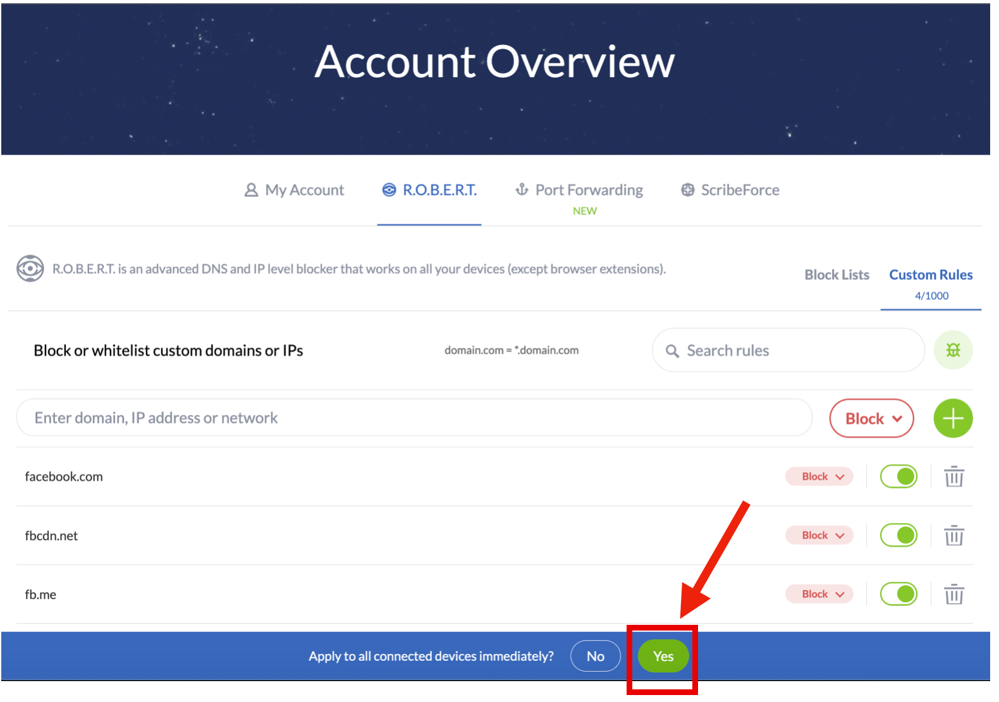The width and height of the screenshot is (999, 702).
Task: Switch to the Block Lists view
Action: click(836, 275)
